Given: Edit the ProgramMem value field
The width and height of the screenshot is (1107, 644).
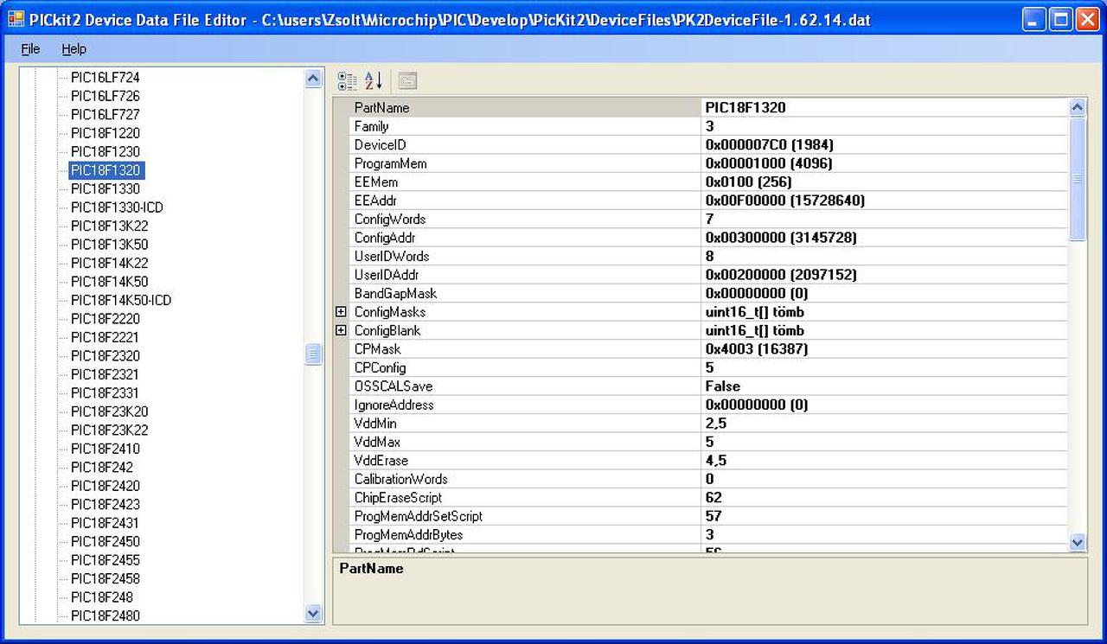Looking at the screenshot, I should tap(885, 163).
